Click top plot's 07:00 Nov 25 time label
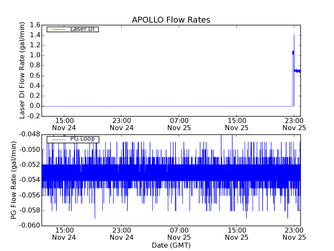334x251 pixels. 179,124
